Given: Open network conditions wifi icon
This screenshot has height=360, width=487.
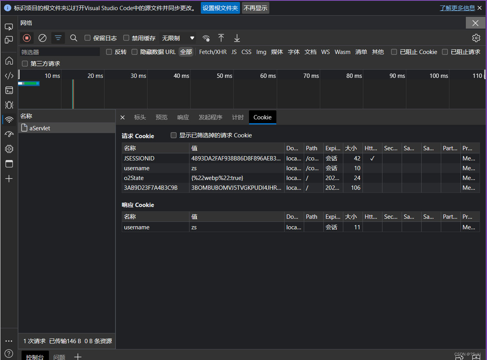Looking at the screenshot, I should click(206, 38).
